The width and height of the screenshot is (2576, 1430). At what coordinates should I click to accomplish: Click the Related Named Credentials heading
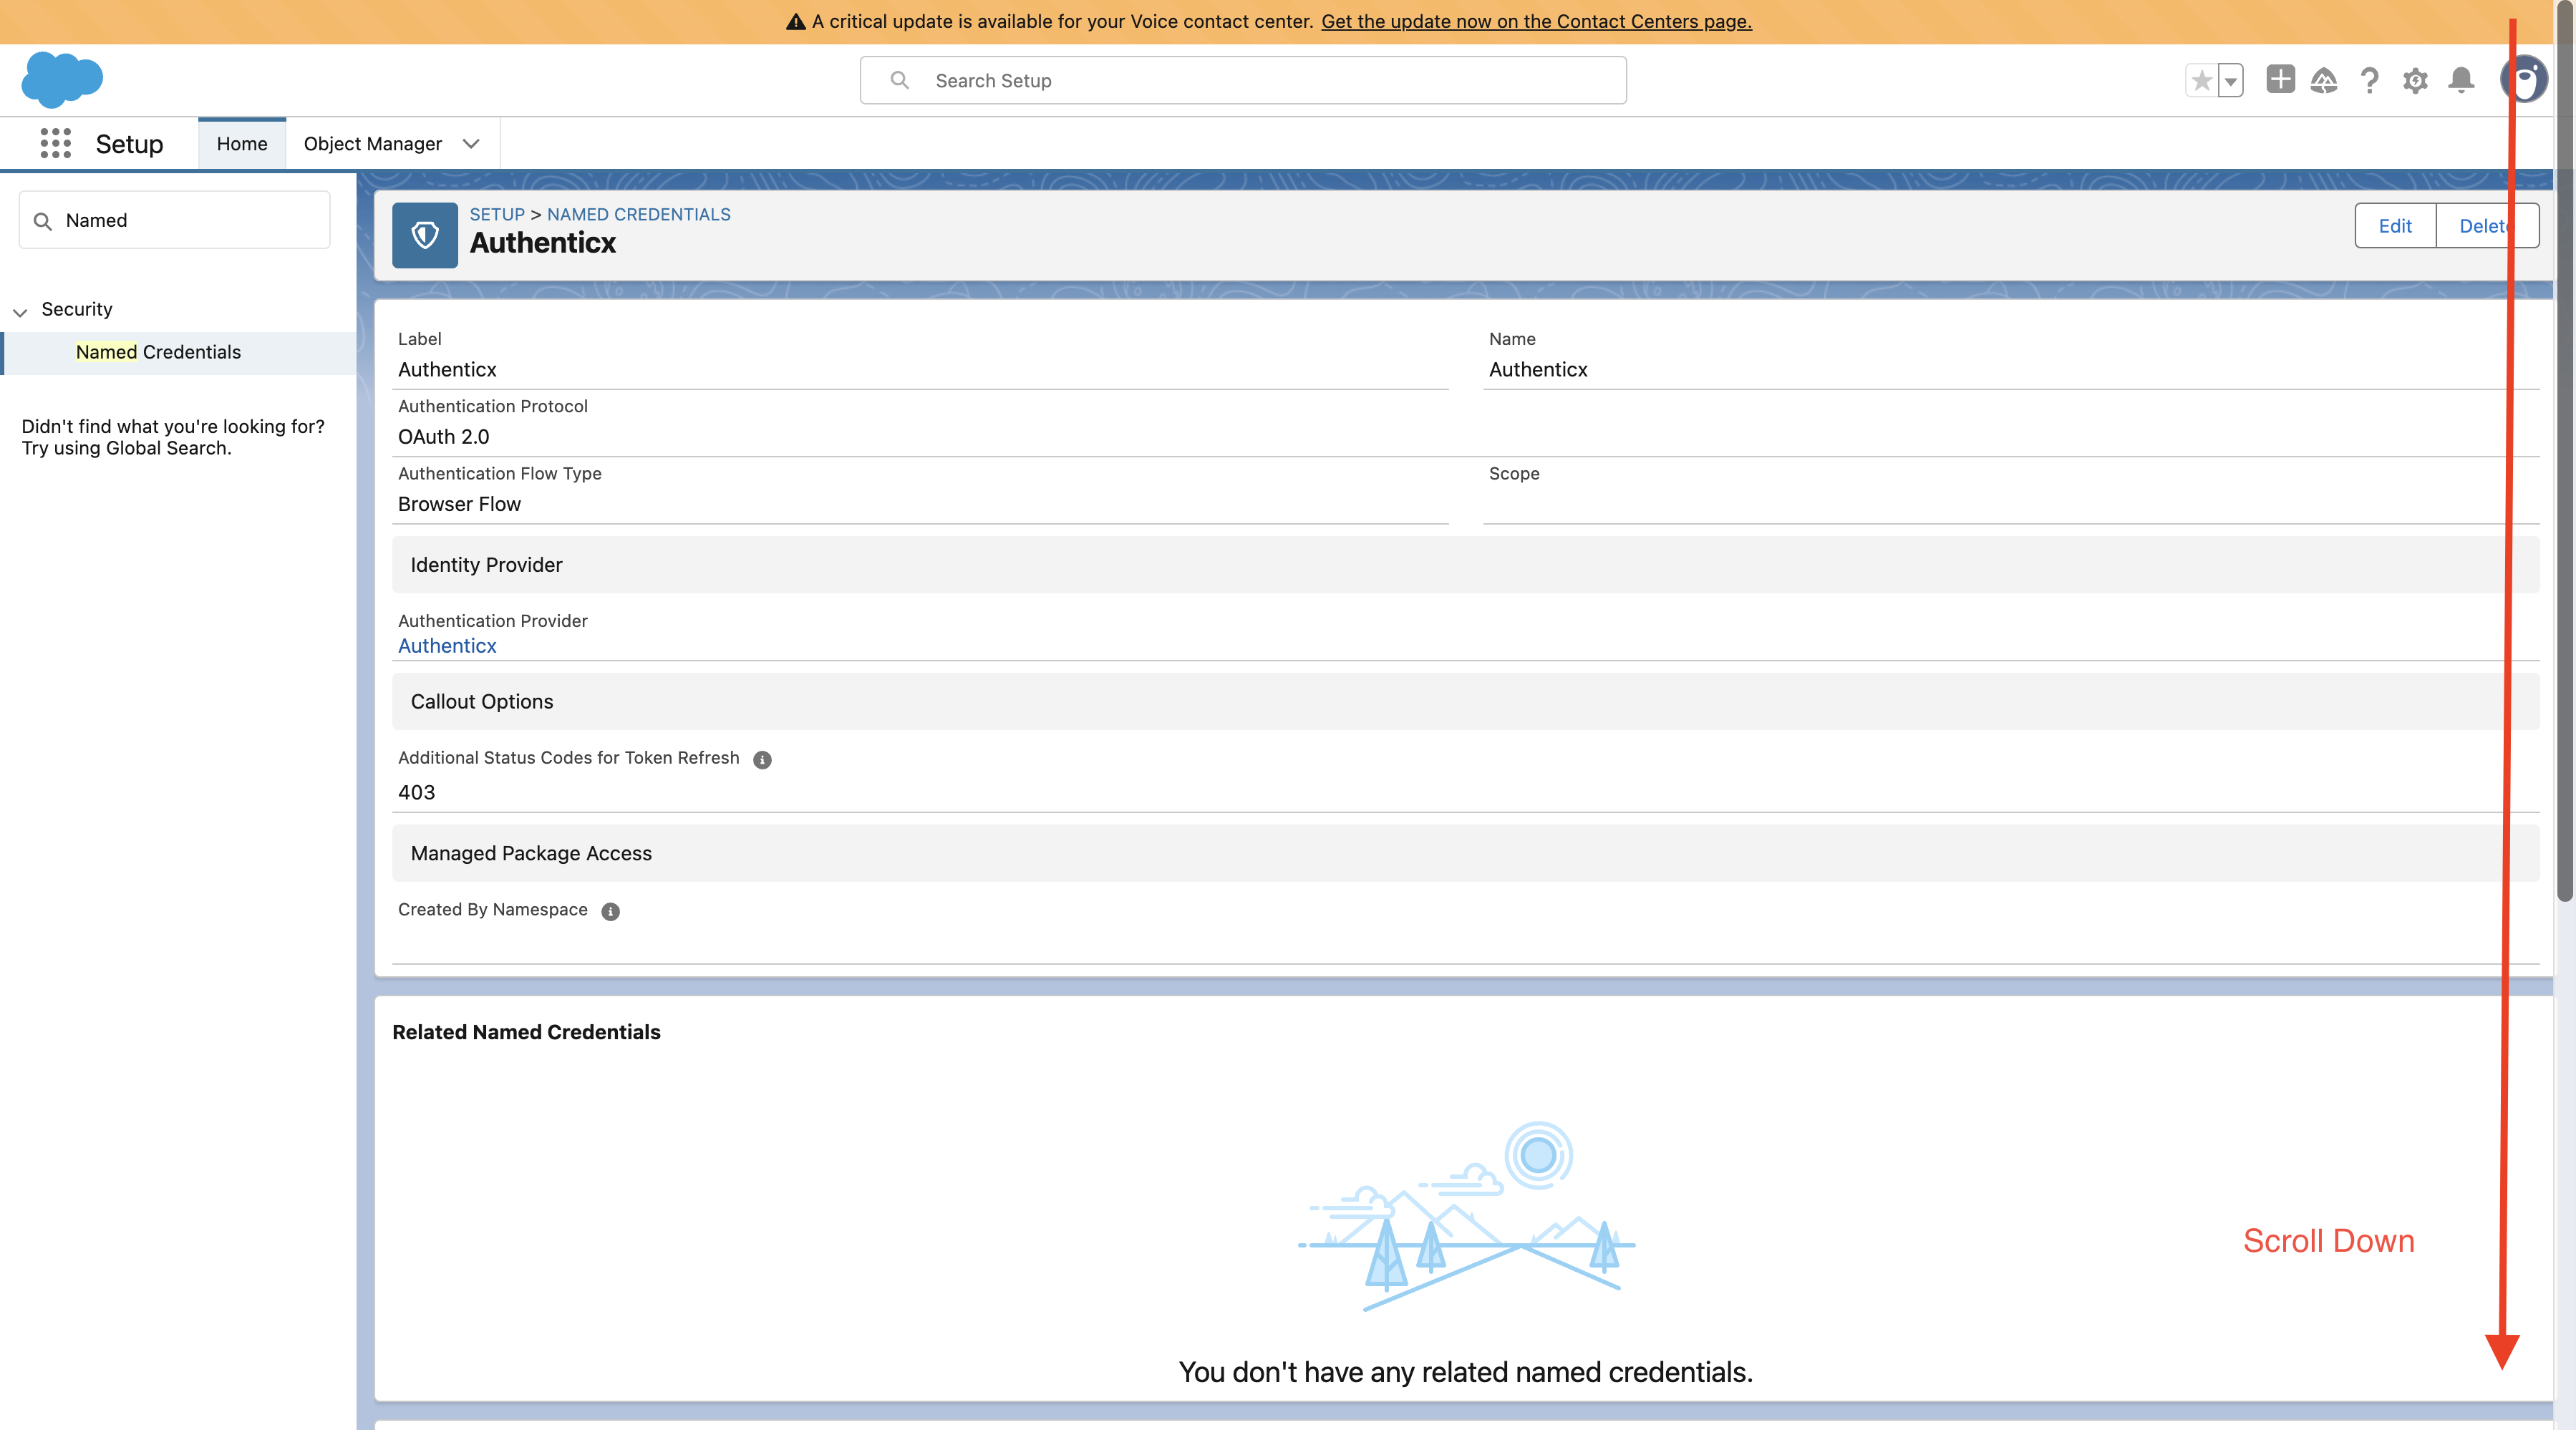526,1032
